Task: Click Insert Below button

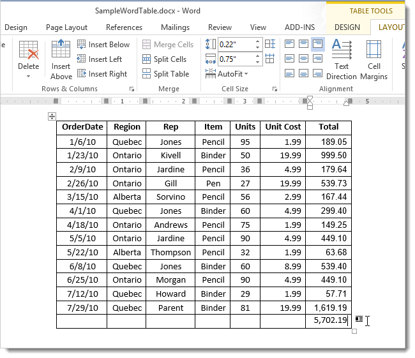Action: point(103,45)
